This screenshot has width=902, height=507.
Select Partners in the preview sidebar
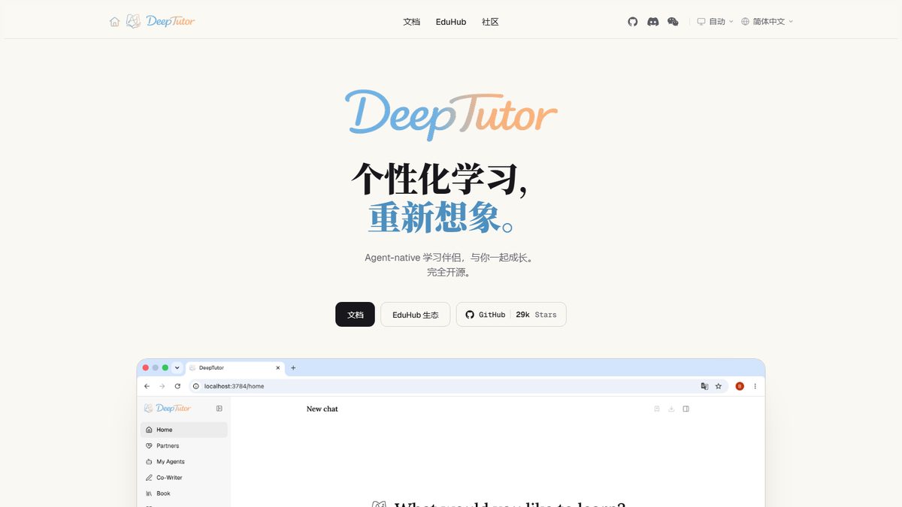pyautogui.click(x=183, y=445)
